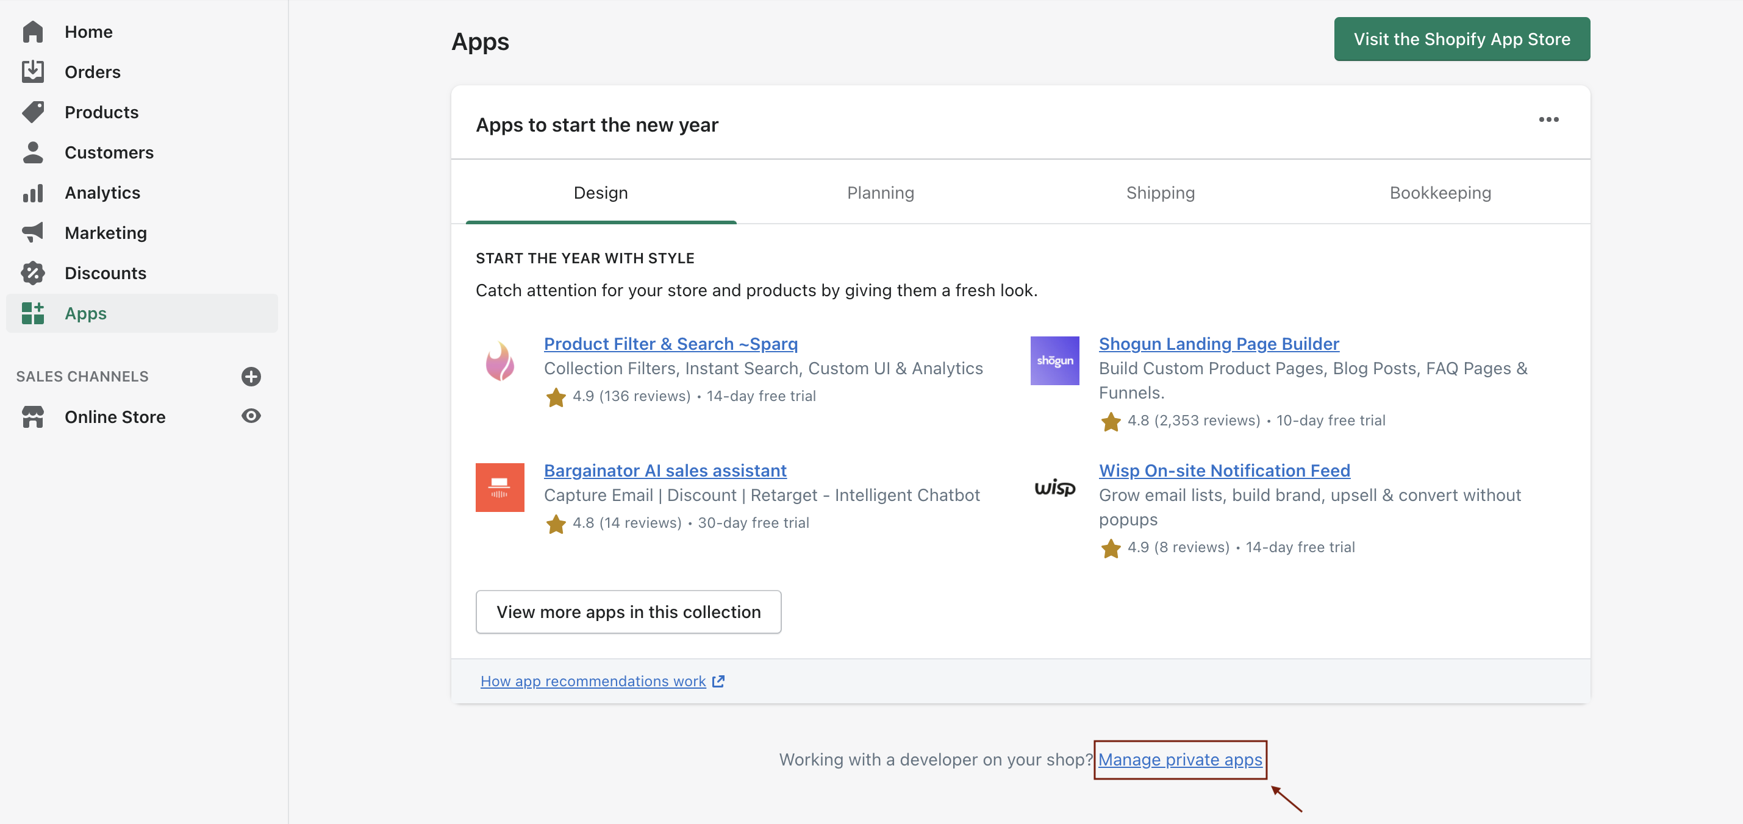This screenshot has height=824, width=1743.
Task: Select the Bookkeeping tab
Action: coord(1440,193)
